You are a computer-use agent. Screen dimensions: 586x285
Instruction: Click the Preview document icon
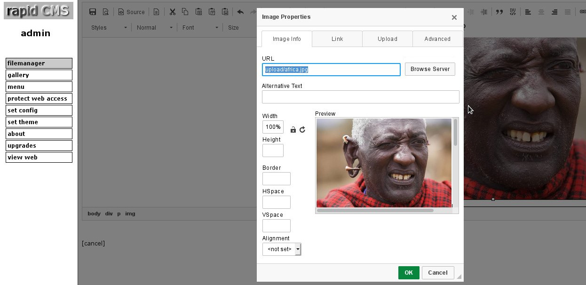106,12
